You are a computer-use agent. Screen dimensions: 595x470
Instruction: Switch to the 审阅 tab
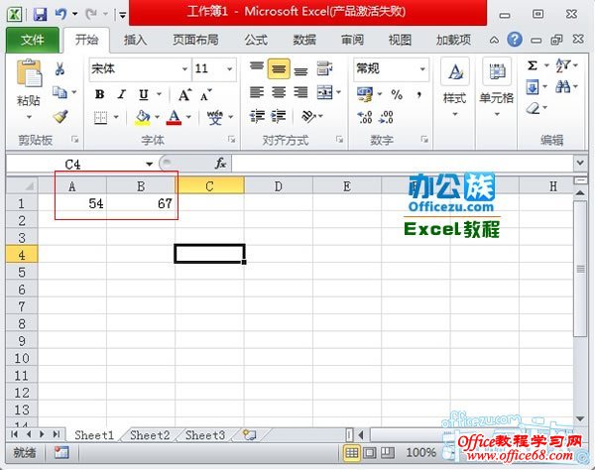click(x=352, y=40)
